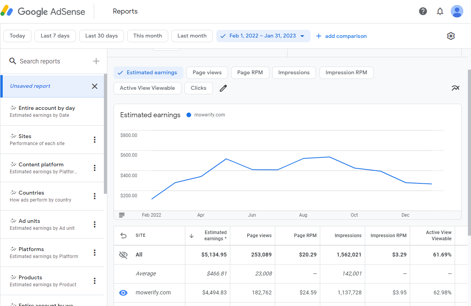Open more options for Platforms report
Viewport: 471px width, 306px height.
click(x=95, y=253)
